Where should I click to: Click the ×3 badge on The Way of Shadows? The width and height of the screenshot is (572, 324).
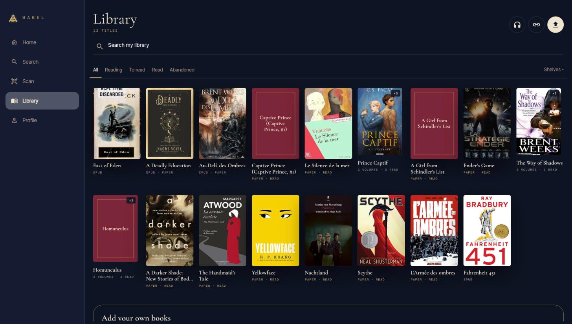554,93
